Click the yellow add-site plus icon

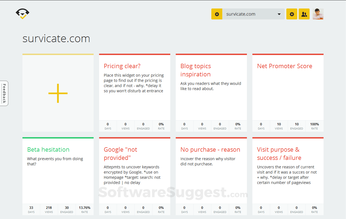pos(217,14)
